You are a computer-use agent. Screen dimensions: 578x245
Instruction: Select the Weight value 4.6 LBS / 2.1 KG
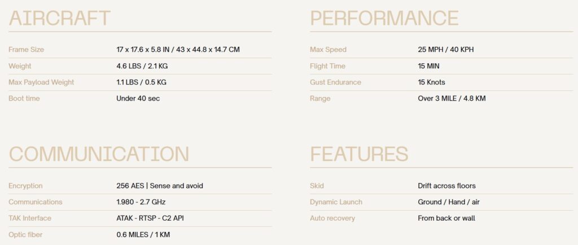(142, 66)
